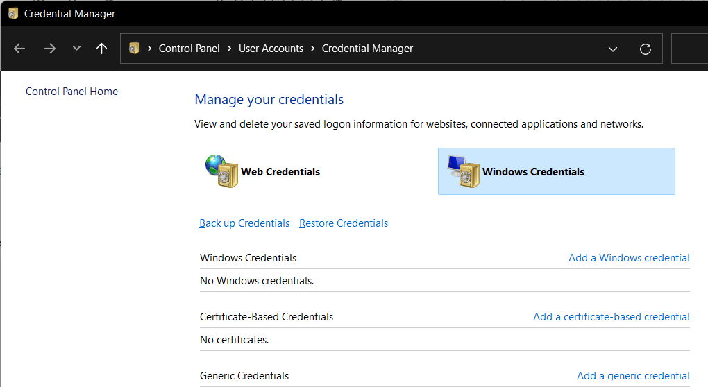Click the Credential Manager window title text

tap(69, 14)
